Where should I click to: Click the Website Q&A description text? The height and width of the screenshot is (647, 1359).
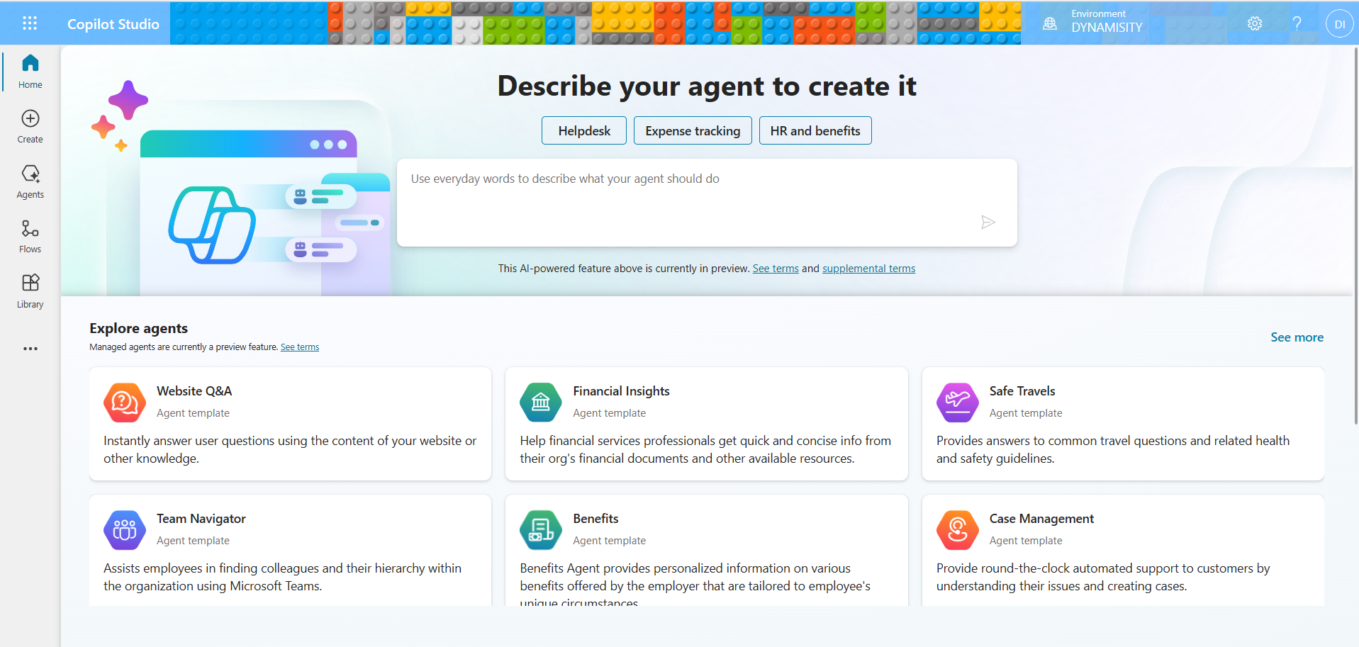click(290, 449)
